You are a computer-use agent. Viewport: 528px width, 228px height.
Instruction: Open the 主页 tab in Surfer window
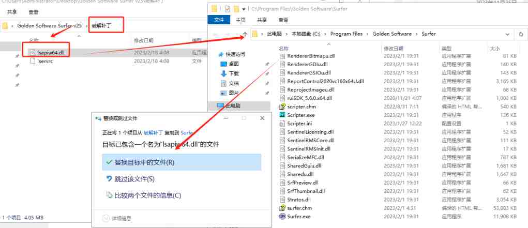[240, 20]
